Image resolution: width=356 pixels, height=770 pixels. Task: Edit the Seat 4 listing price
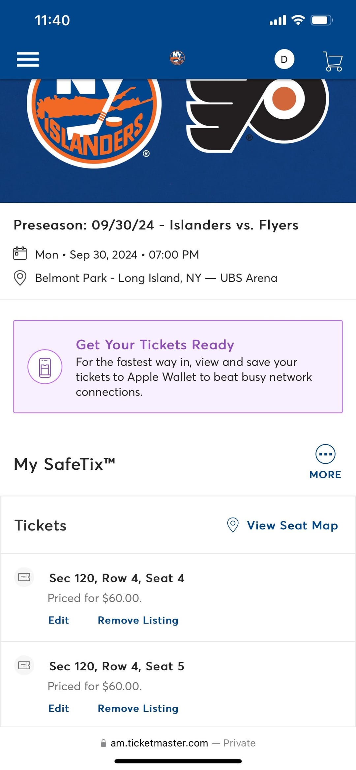click(x=59, y=620)
